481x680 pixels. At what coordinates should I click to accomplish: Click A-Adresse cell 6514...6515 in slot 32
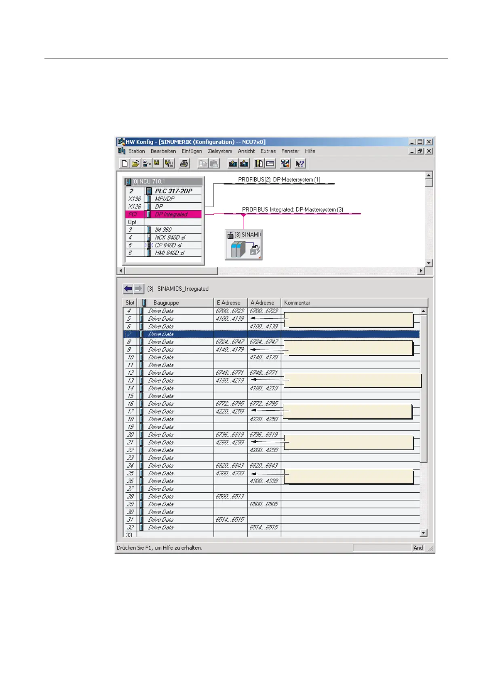[x=264, y=527]
